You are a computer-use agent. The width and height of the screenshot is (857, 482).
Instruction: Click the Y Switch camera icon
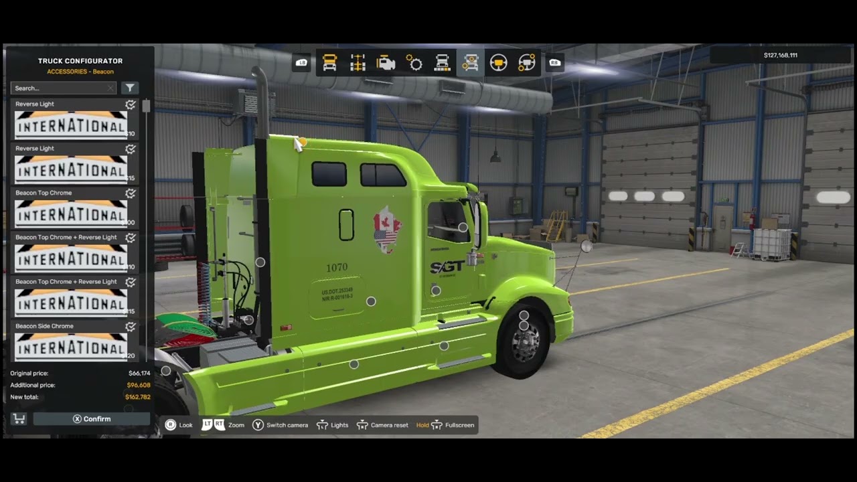258,425
